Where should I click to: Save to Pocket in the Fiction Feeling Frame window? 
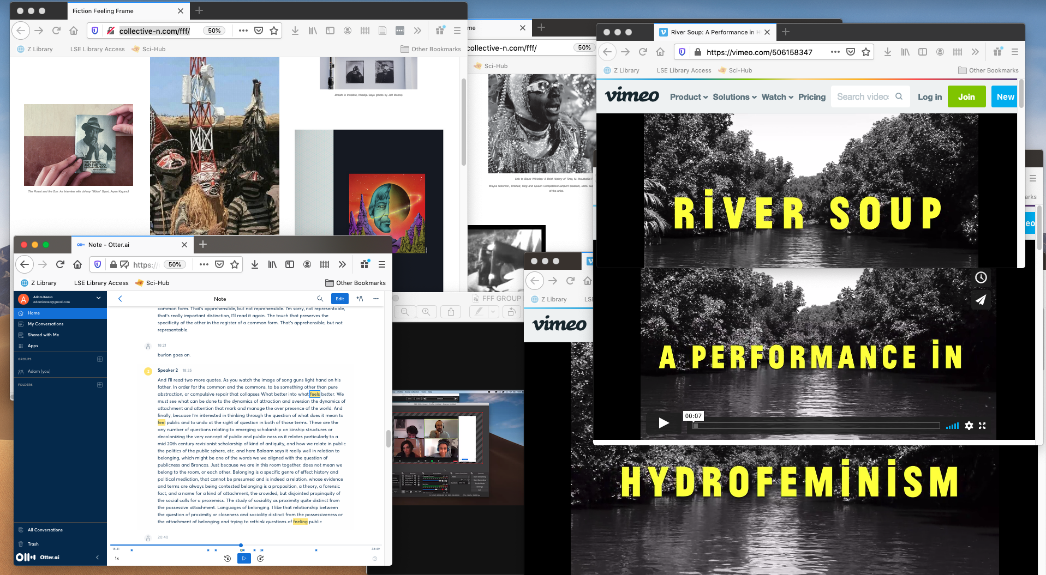click(259, 31)
